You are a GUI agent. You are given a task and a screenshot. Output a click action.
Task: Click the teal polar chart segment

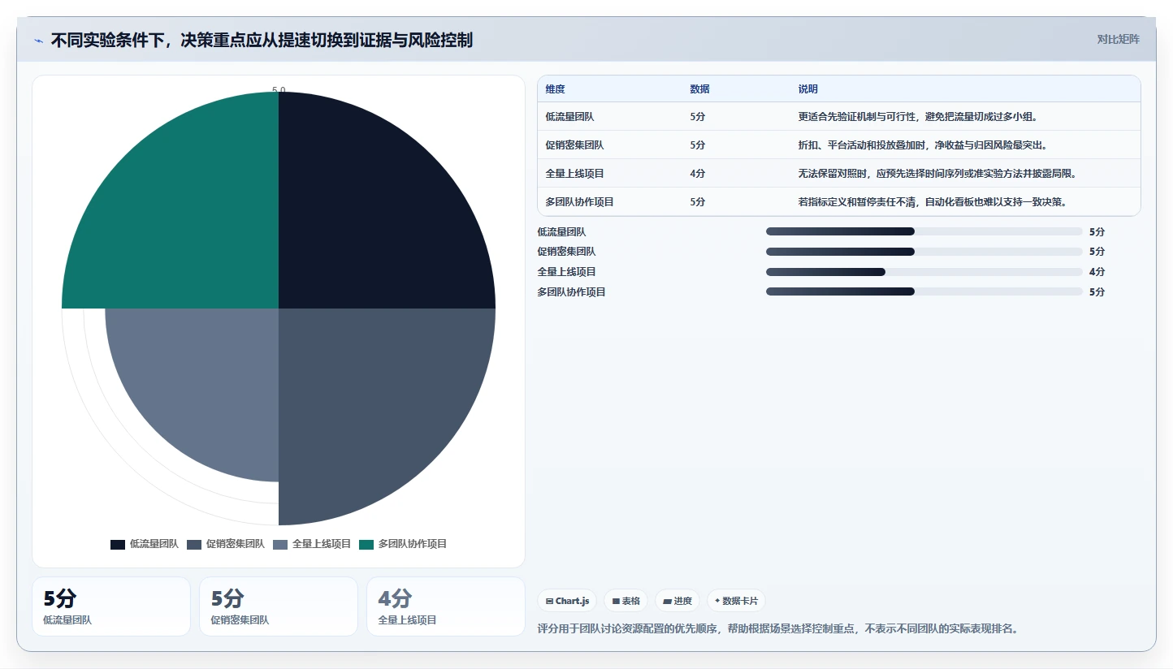coord(187,215)
